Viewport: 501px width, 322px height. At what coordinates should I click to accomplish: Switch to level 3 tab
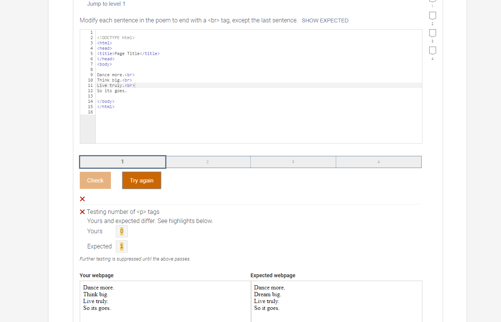coord(293,162)
